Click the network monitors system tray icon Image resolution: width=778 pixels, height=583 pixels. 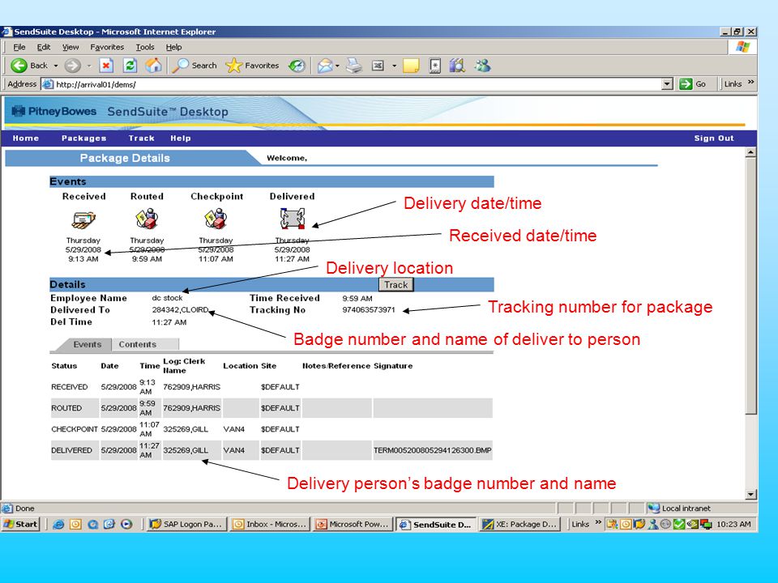[706, 524]
